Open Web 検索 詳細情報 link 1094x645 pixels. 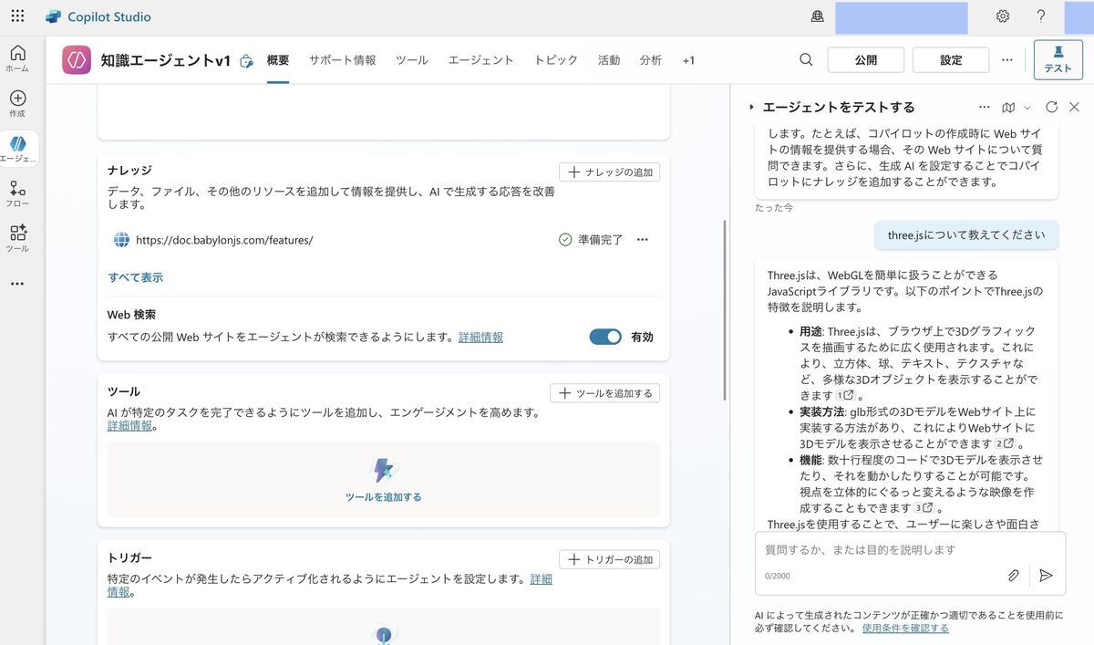(480, 337)
